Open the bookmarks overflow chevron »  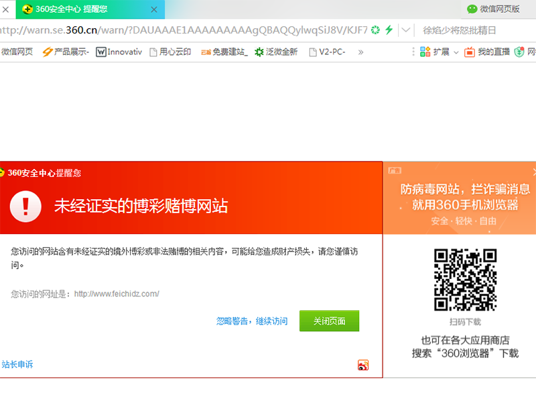tap(360, 52)
